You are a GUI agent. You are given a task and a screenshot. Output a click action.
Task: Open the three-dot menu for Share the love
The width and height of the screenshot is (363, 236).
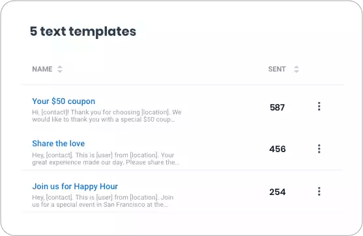click(319, 149)
